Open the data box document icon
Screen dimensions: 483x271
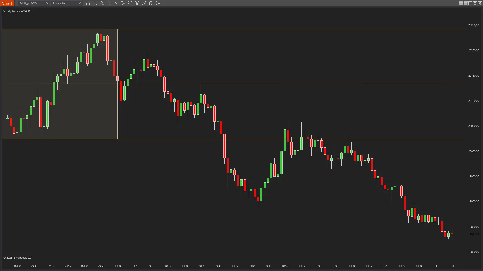pyautogui.click(x=123, y=3)
